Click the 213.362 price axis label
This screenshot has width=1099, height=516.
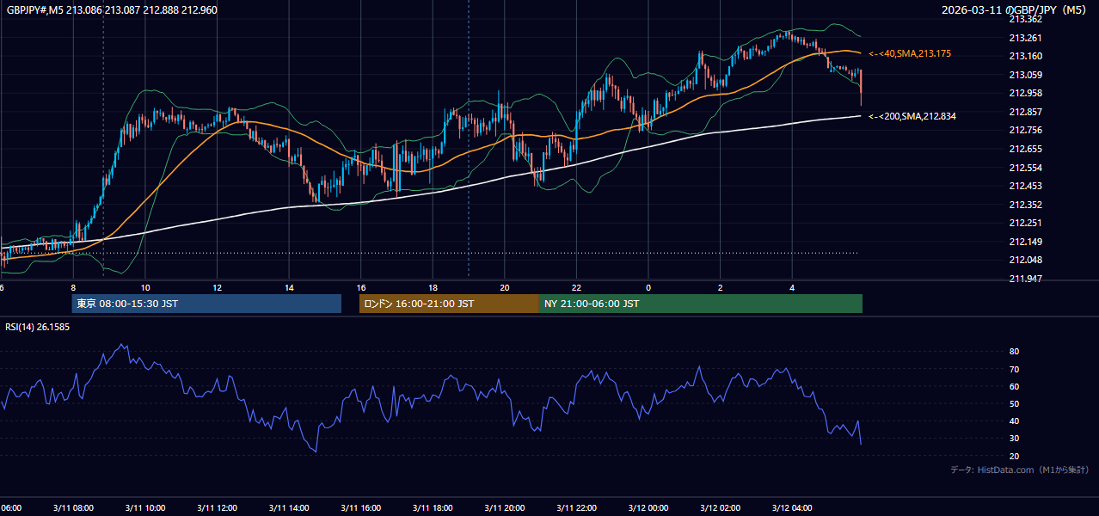(x=1025, y=19)
